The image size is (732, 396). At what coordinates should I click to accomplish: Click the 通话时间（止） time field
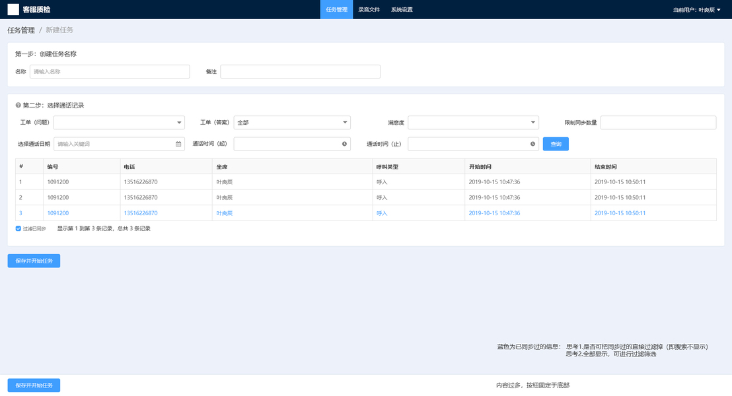click(x=474, y=144)
